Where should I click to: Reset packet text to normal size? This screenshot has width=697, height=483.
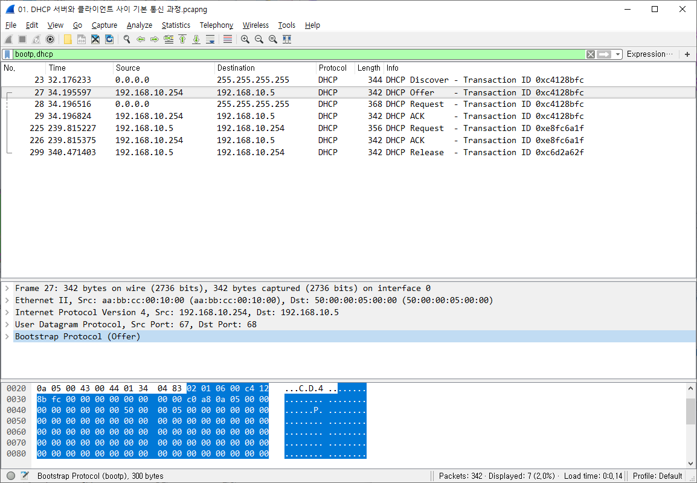coord(273,40)
